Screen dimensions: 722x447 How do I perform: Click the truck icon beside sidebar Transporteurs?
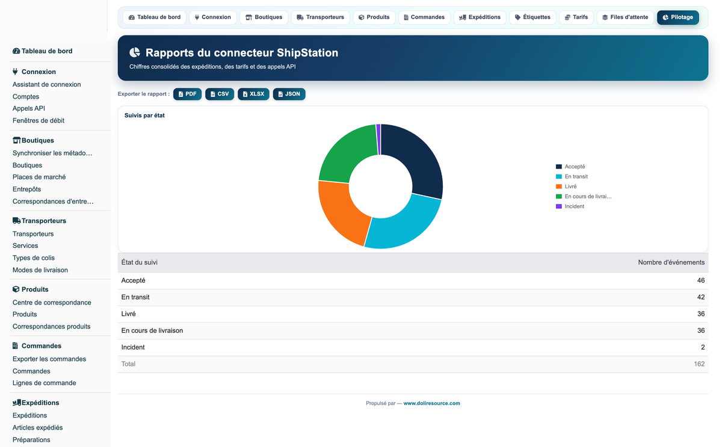[x=17, y=221]
